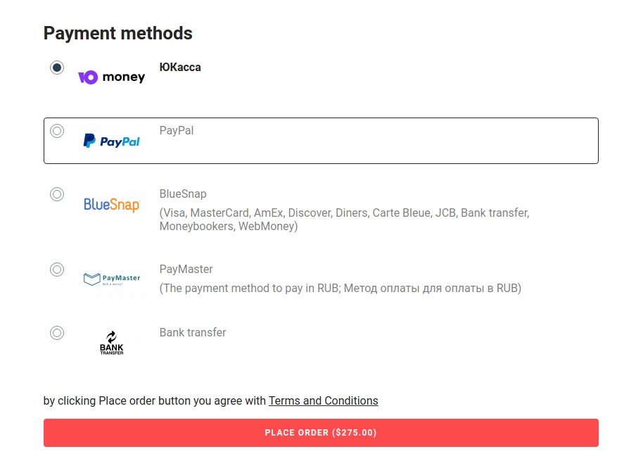Click the BlueSnap logo
This screenshot has width=617, height=468.
point(112,204)
